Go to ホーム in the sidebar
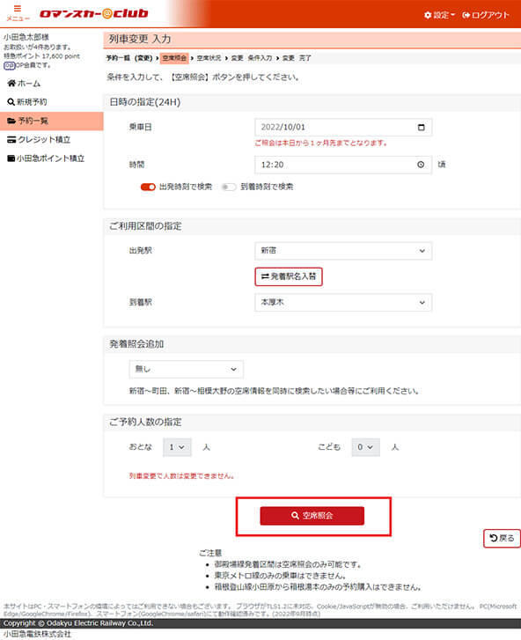521x640 pixels. click(x=24, y=84)
